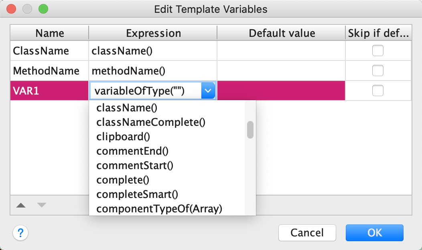The width and height of the screenshot is (422, 250).
Task: Toggle Skip if defined for ClassName
Action: [377, 51]
